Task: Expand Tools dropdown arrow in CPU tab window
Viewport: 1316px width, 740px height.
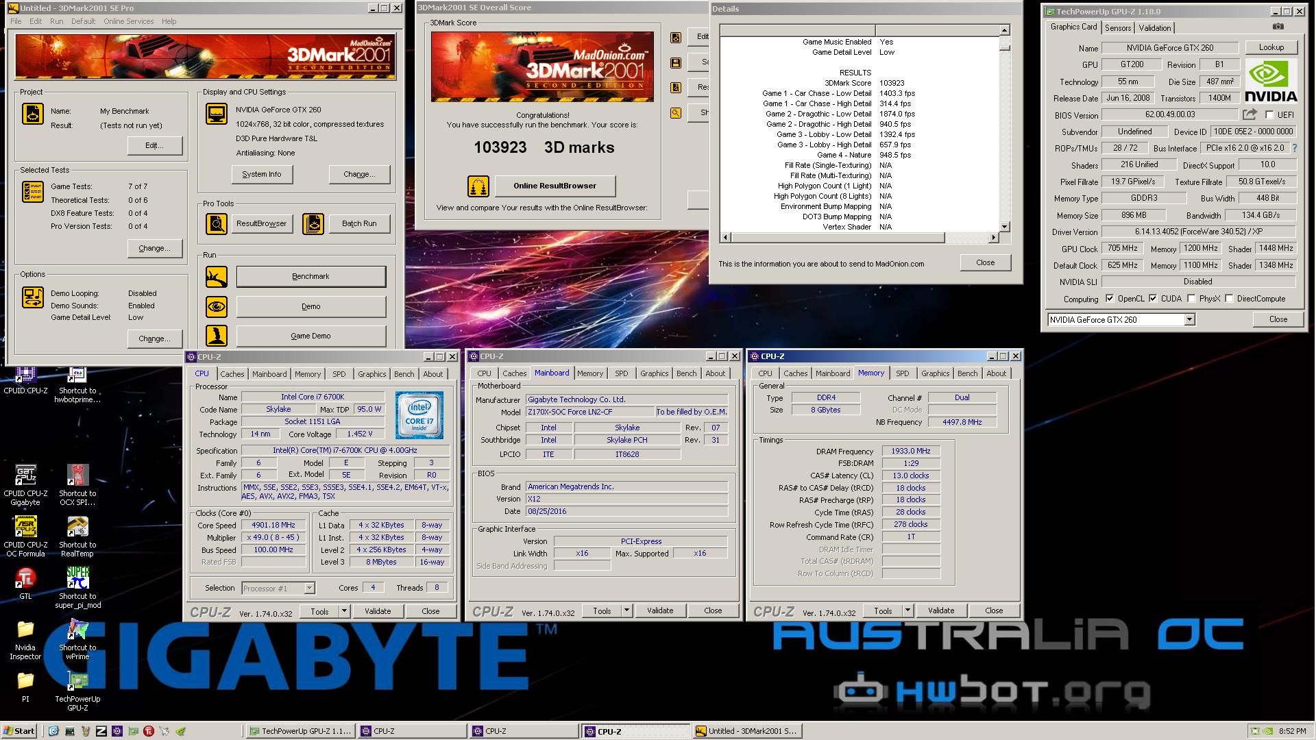Action: (344, 611)
